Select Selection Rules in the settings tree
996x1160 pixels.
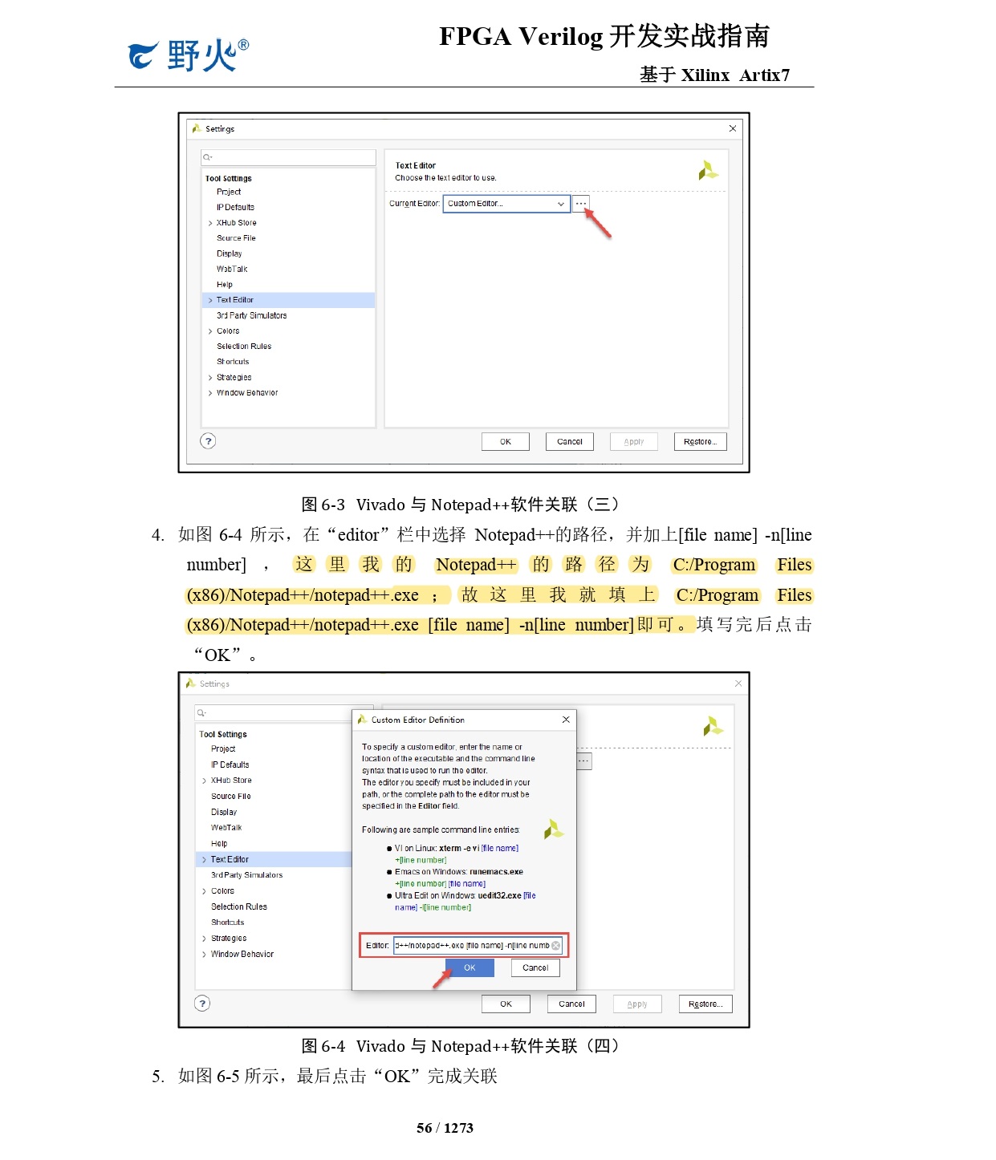(242, 346)
